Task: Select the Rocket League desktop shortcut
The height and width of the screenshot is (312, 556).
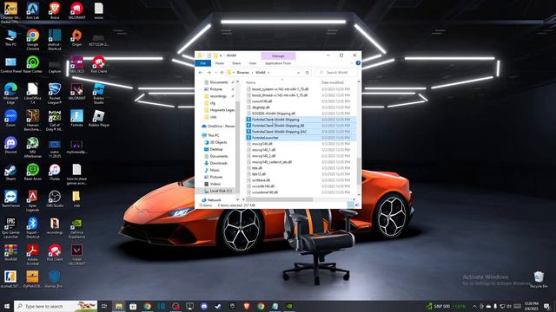Action: 55,94
